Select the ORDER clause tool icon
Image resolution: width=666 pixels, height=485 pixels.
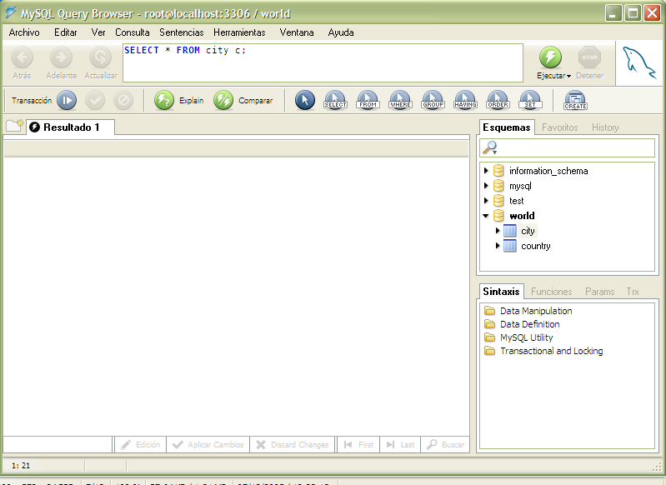(x=498, y=100)
